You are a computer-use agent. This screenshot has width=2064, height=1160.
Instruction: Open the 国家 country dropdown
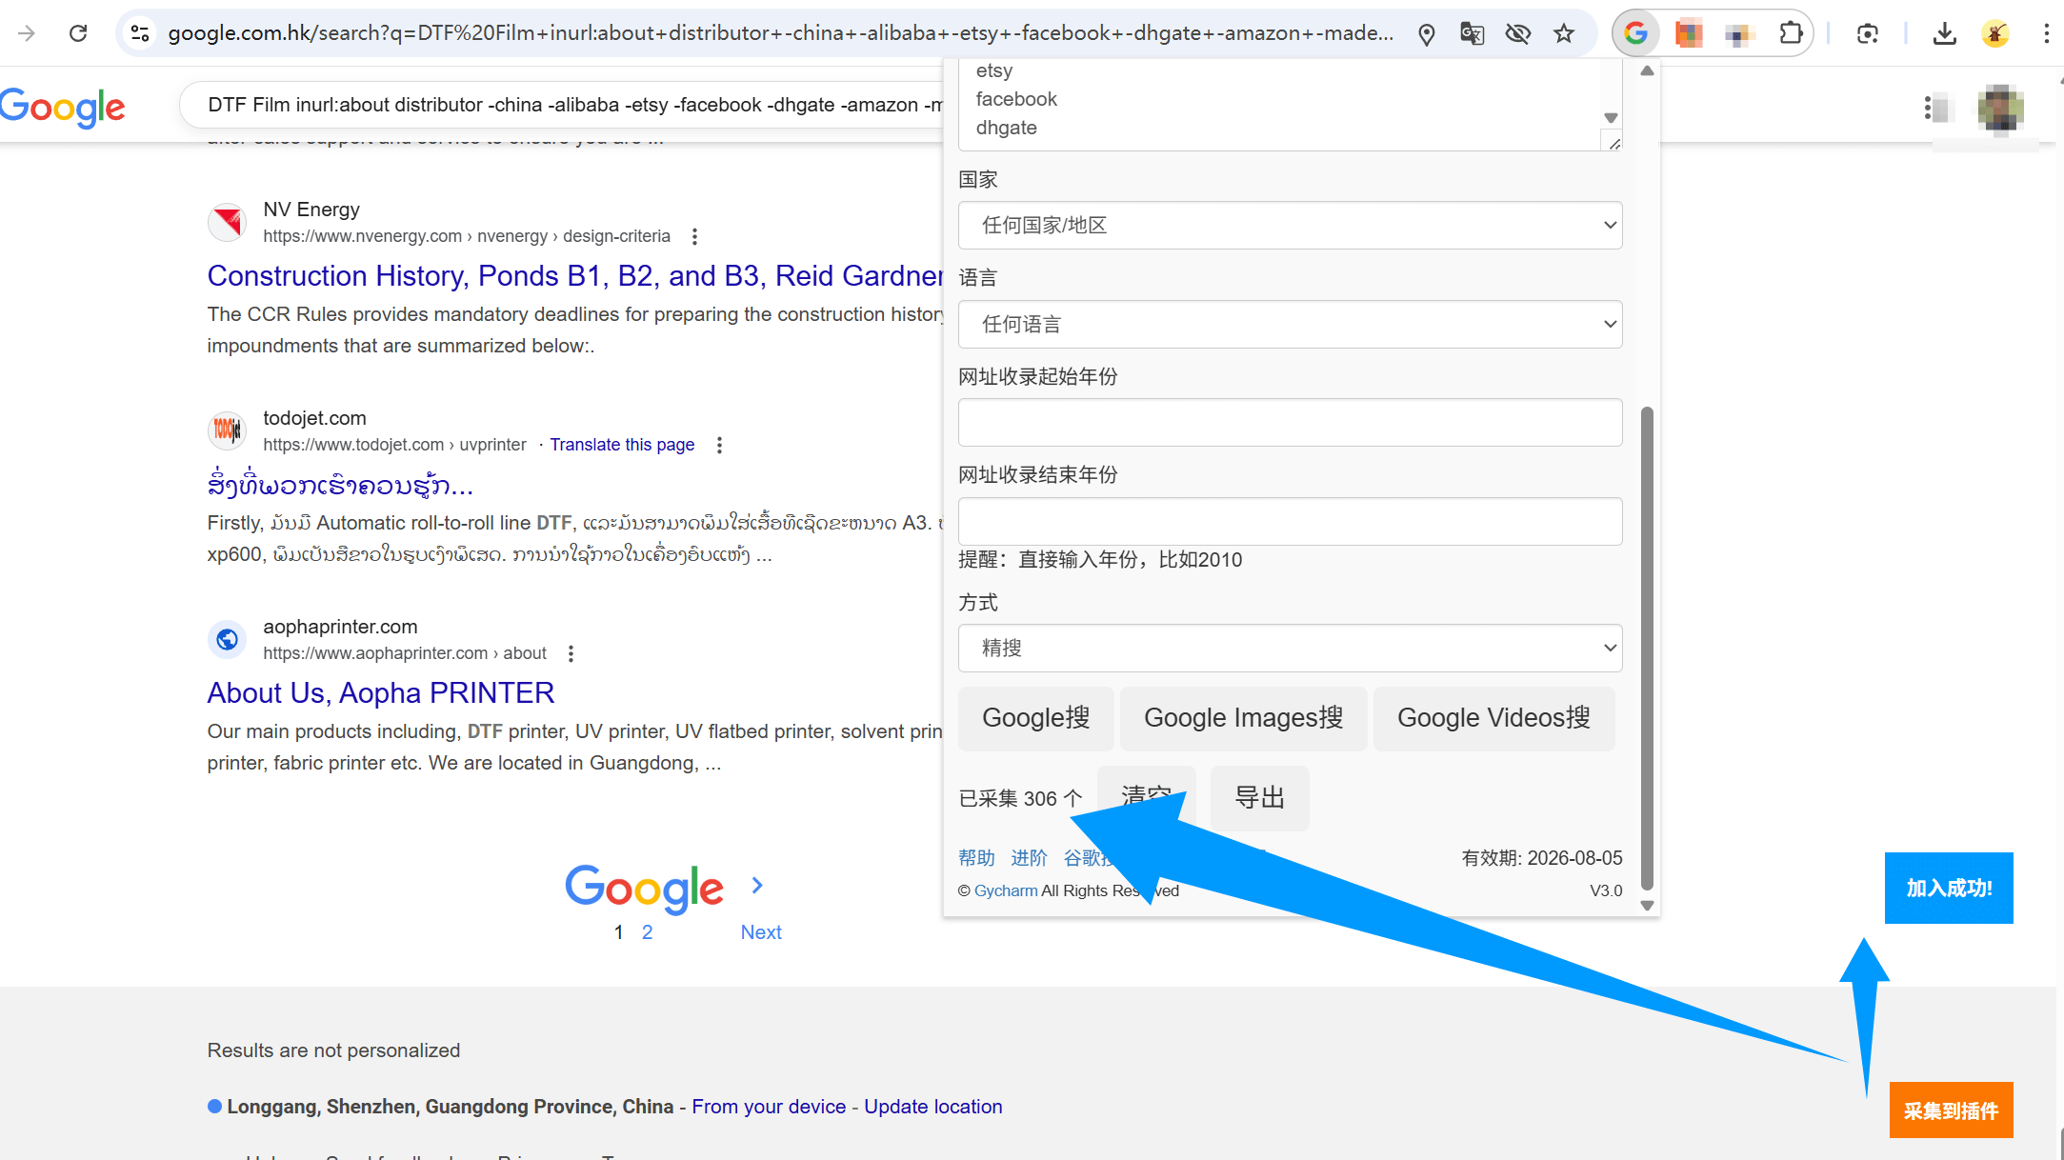click(x=1290, y=226)
